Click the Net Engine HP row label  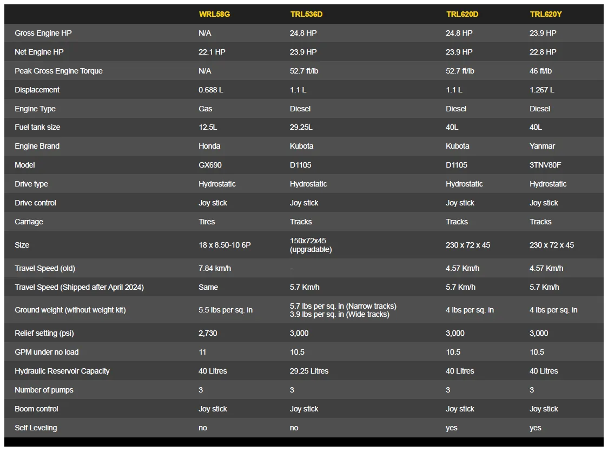[39, 52]
